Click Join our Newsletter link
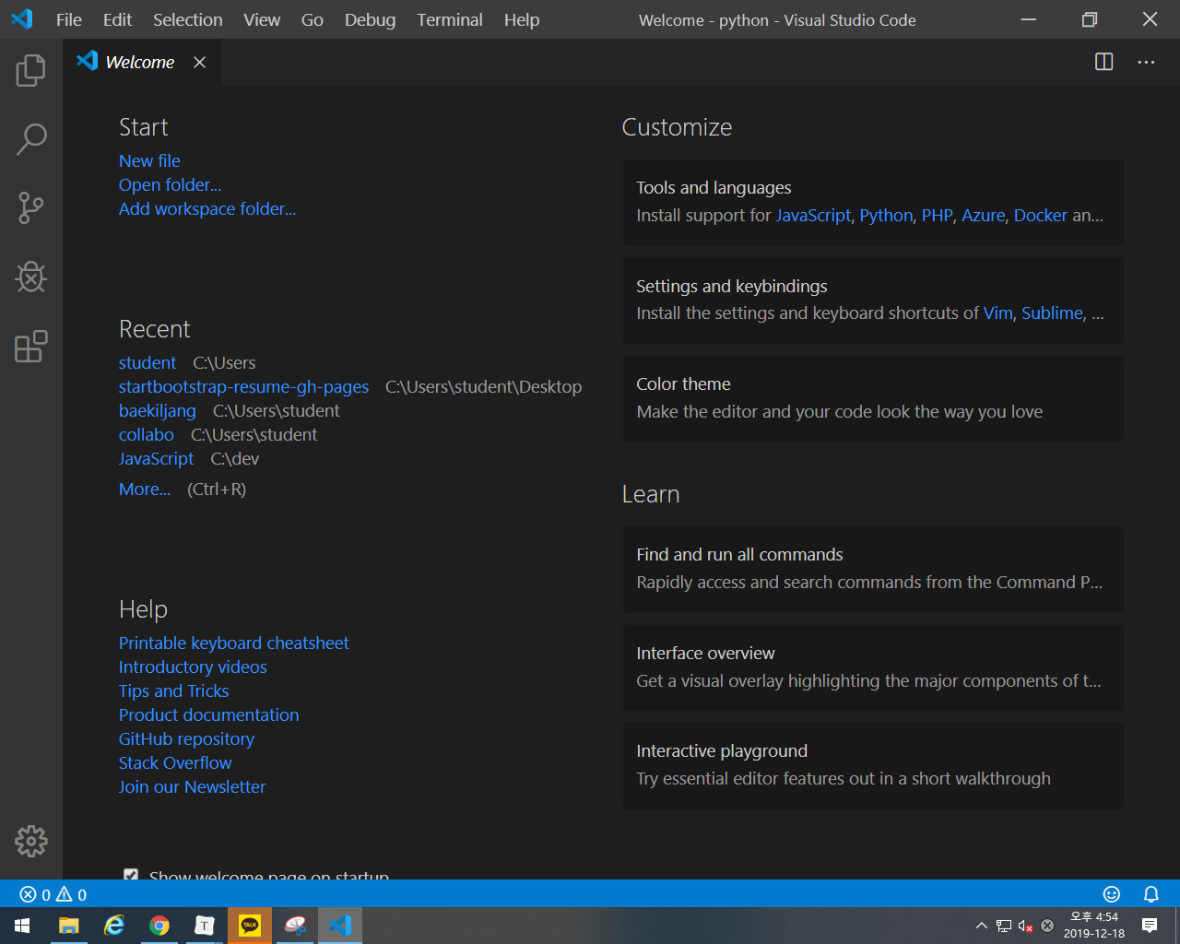The image size is (1180, 944). point(192,786)
